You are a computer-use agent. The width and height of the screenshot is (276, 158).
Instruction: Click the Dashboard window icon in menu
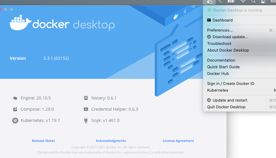pyautogui.click(x=209, y=20)
